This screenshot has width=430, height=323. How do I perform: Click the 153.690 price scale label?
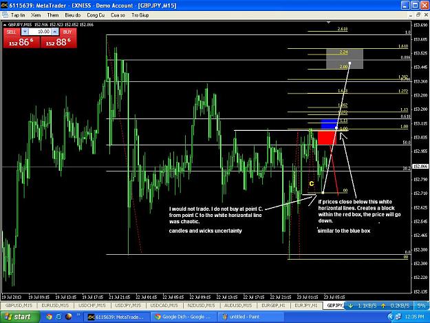point(420,25)
